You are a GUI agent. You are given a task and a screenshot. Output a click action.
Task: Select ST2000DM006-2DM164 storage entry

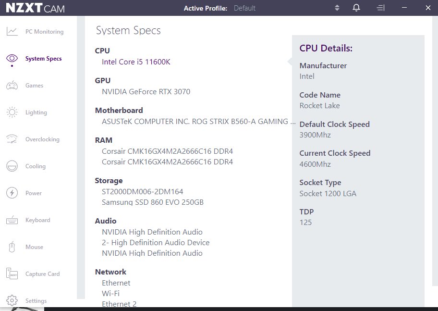(x=143, y=192)
